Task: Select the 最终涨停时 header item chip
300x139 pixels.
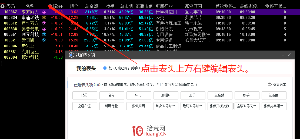Action: [193, 106]
